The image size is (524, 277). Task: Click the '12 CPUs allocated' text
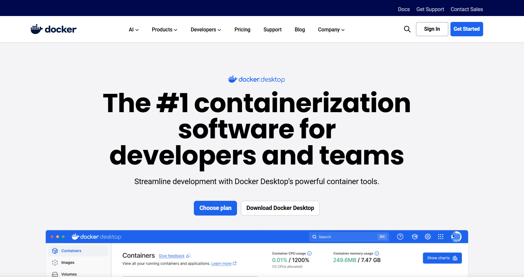[287, 267]
